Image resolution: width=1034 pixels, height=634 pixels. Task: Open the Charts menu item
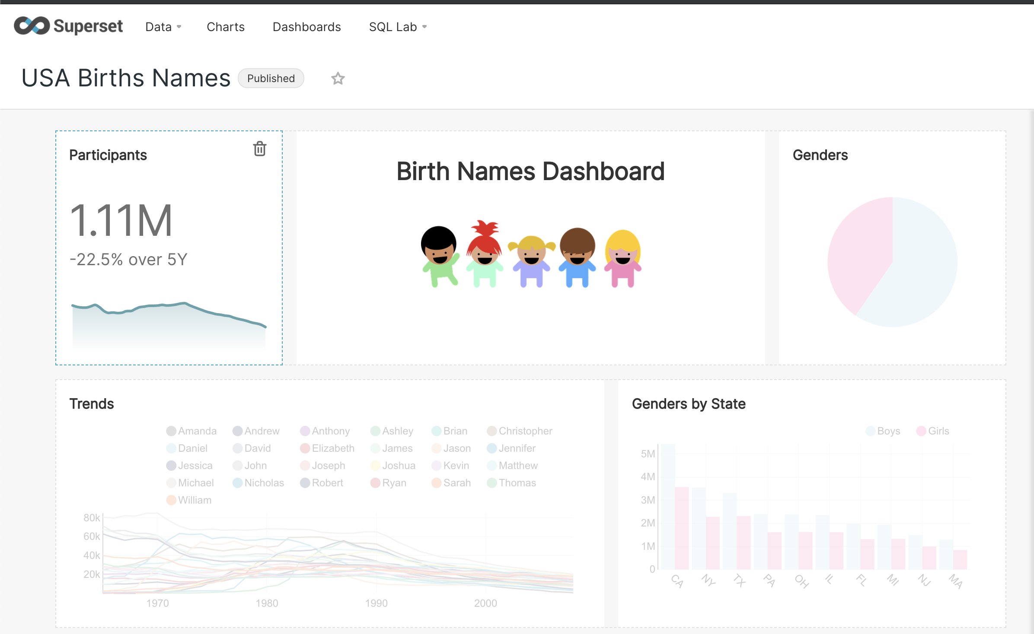[225, 27]
